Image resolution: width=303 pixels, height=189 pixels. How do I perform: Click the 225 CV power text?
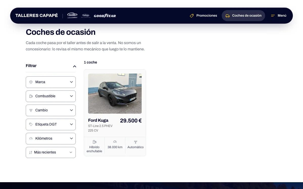(x=93, y=131)
